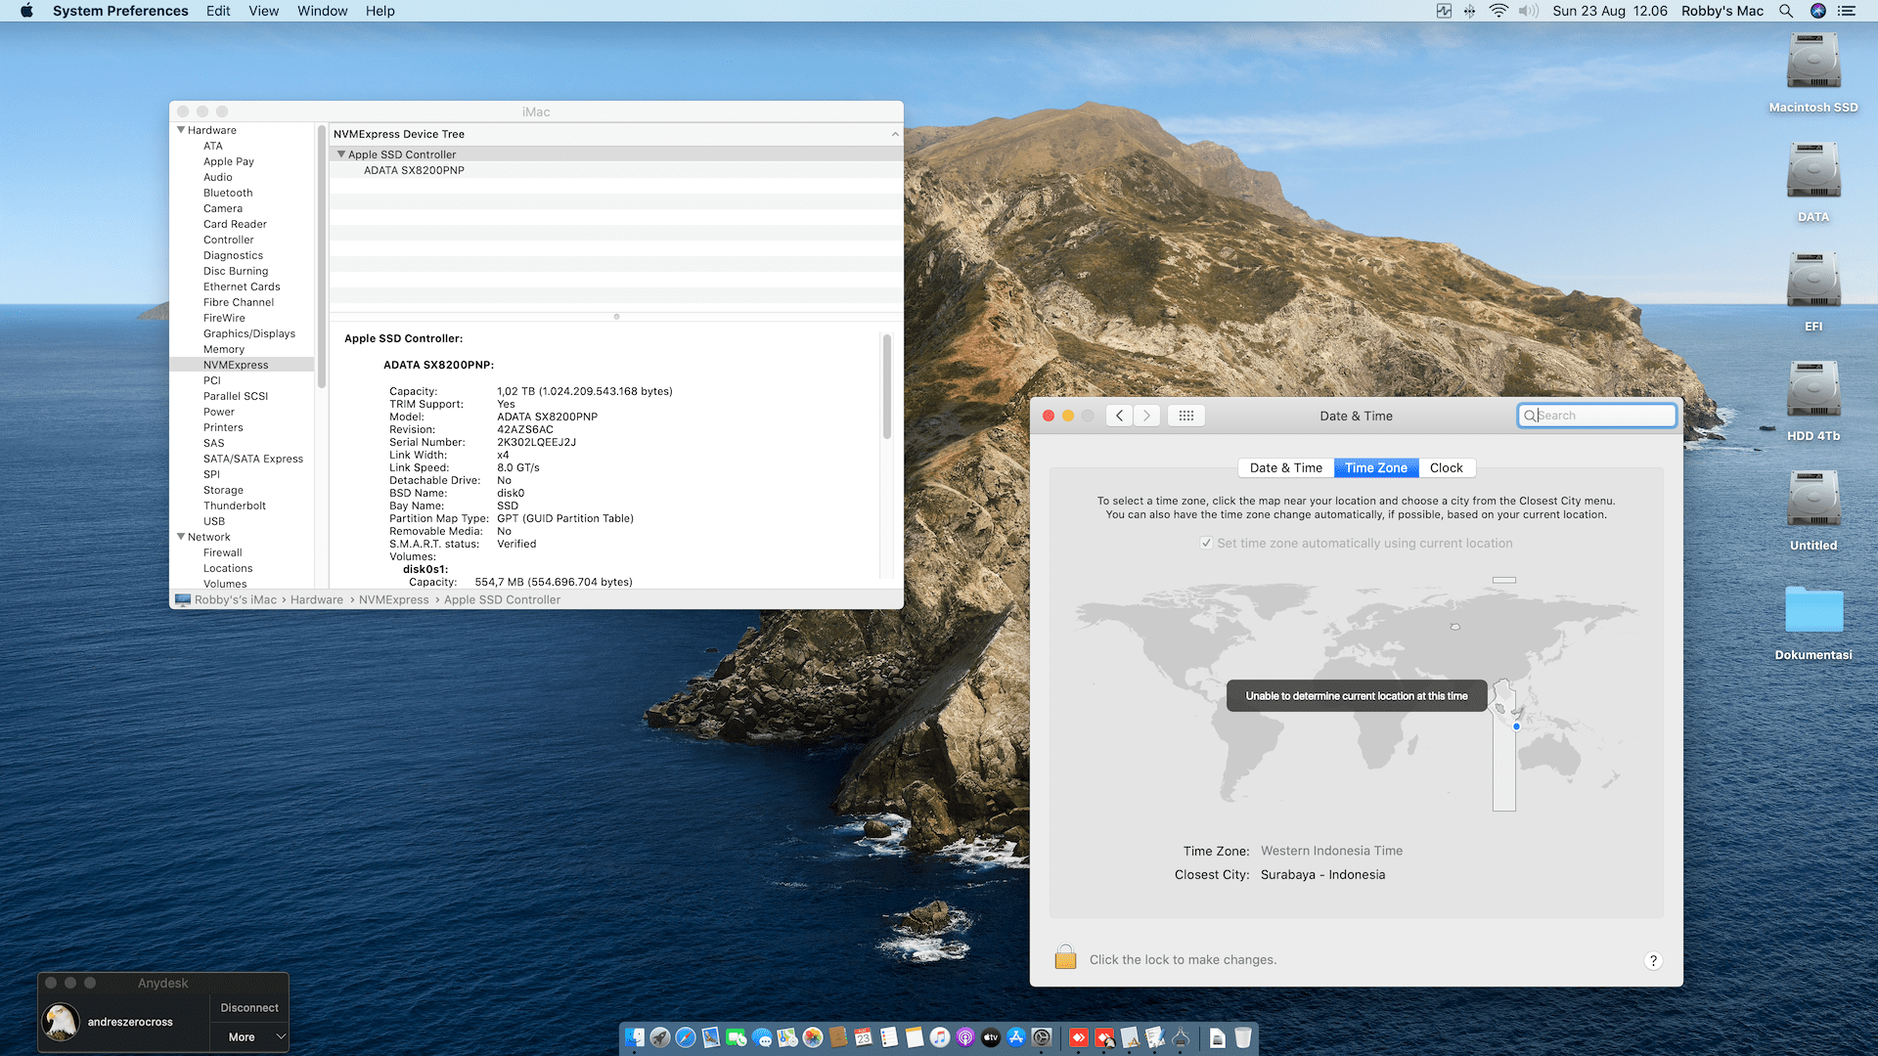Select Thunderbolt in the hardware sidebar
Screen dimensions: 1878x1056
pyautogui.click(x=235, y=506)
